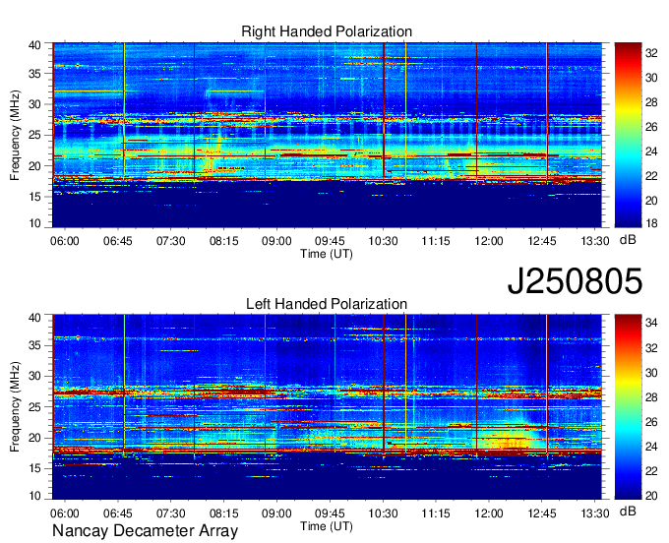
Task: Click 25 MHz tick on Left Handed frequency axis
Action: point(34,407)
